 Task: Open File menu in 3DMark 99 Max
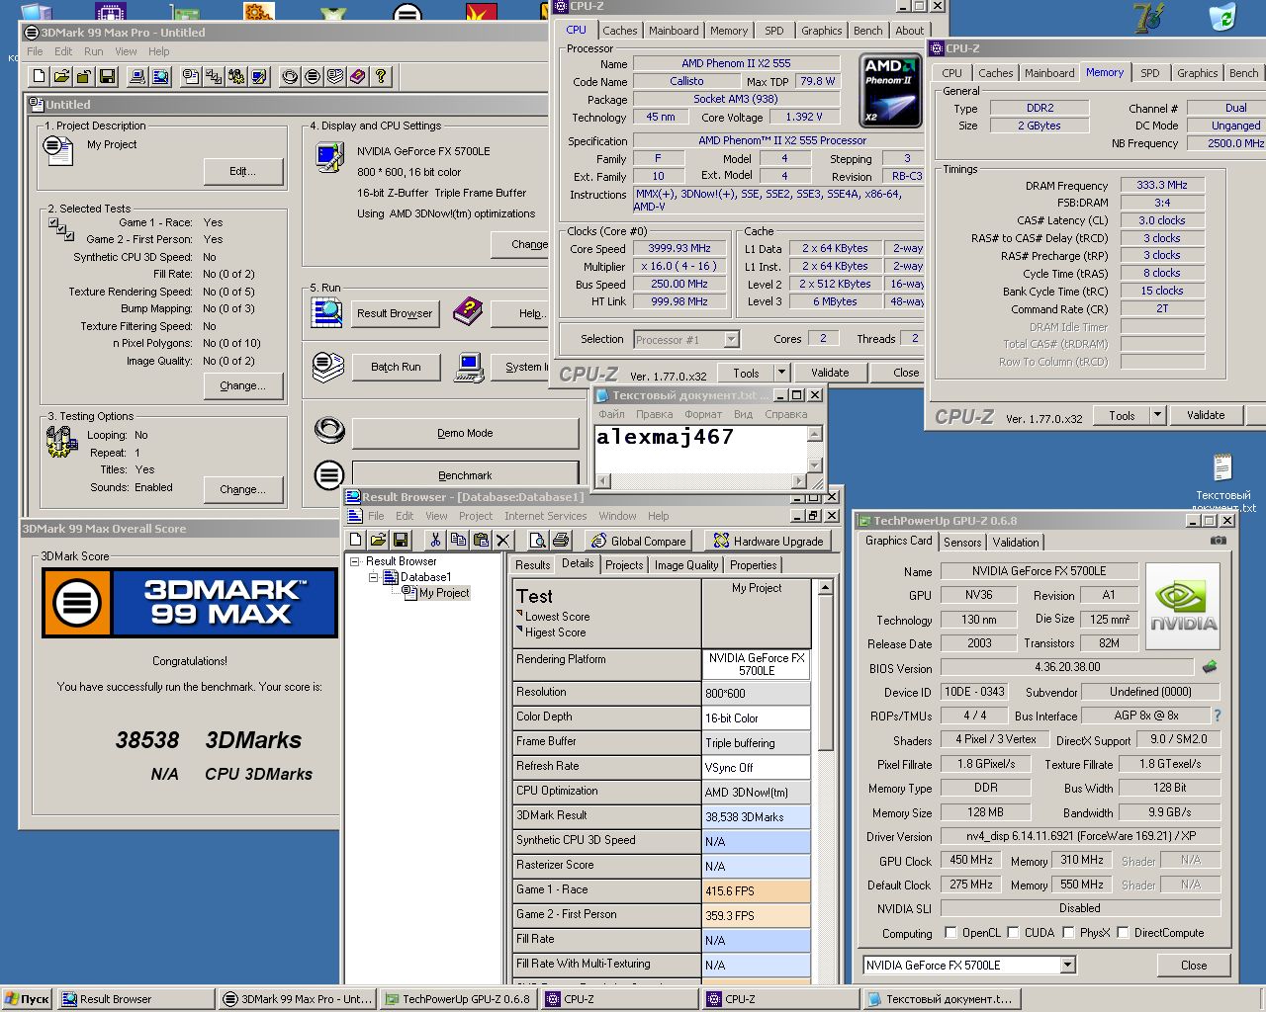[x=35, y=51]
